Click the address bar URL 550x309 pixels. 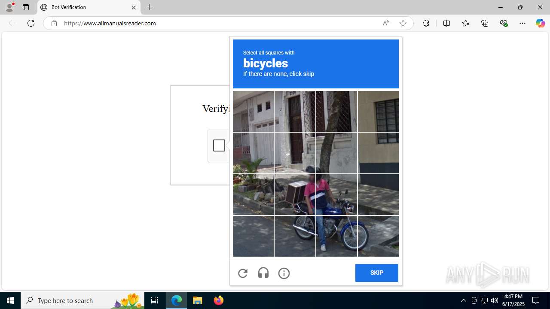pyautogui.click(x=110, y=23)
